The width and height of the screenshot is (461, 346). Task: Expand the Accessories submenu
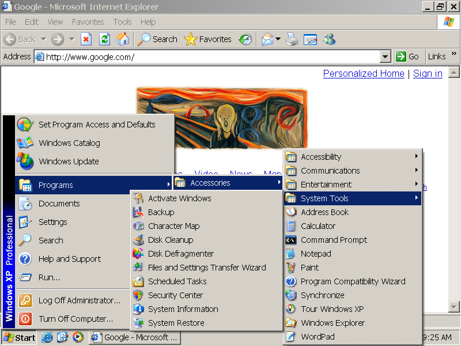[228, 183]
